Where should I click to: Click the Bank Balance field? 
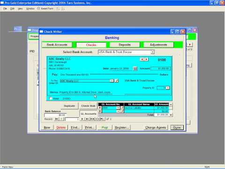(55, 115)
